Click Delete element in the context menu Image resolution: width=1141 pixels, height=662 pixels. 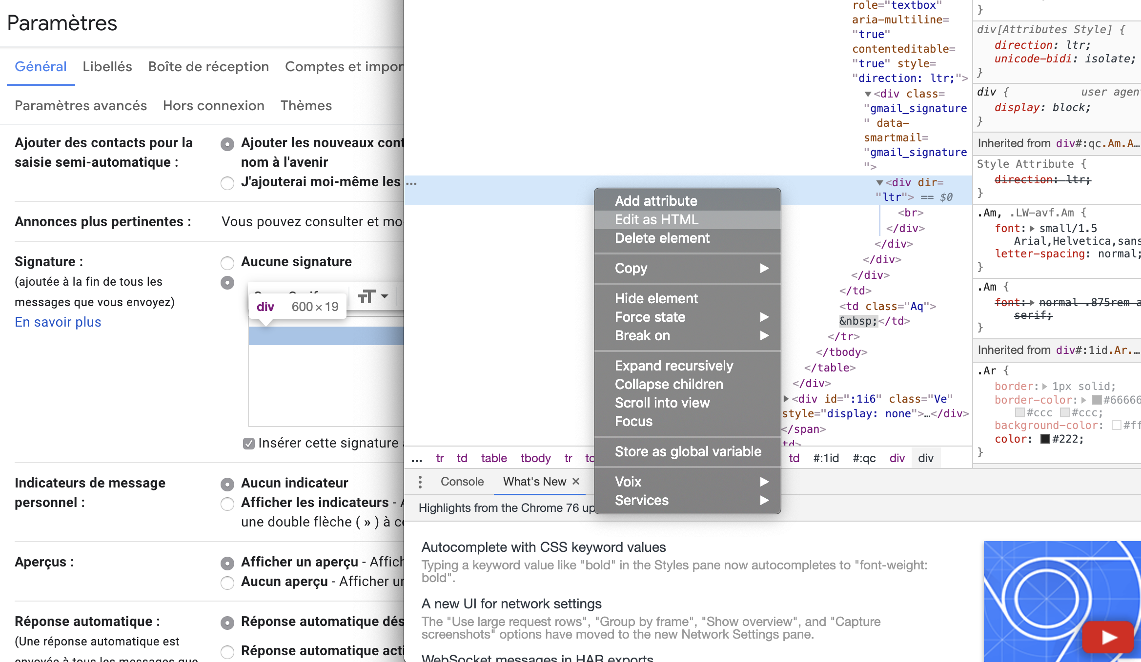click(662, 238)
